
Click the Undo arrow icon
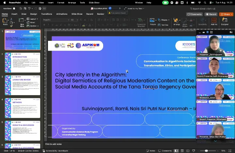pos(29,8)
